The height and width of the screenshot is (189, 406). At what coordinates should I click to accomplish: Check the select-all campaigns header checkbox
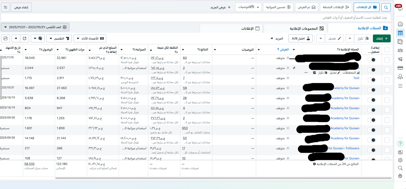tap(387, 50)
